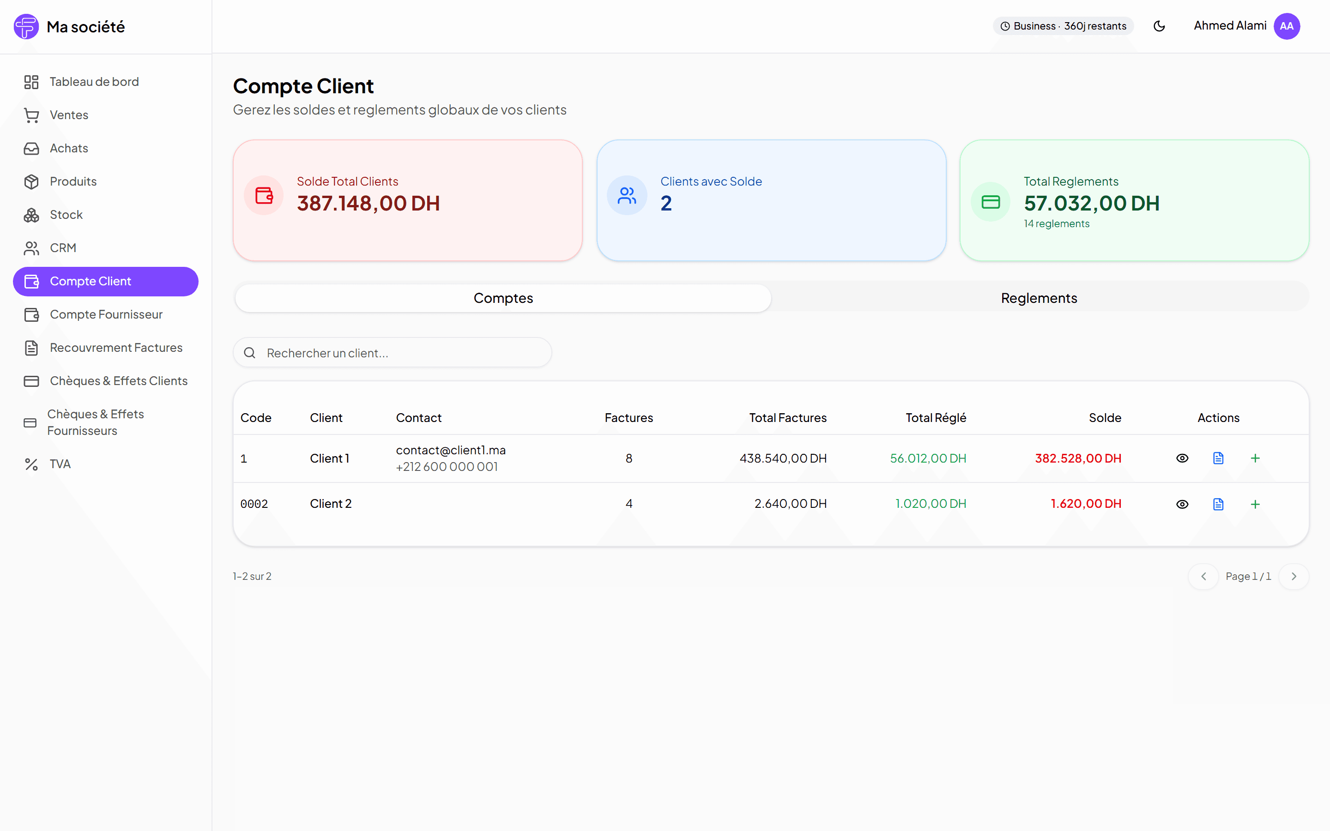Viewport: 1330px width, 831px height.
Task: Click the card icon in Total Reglements card
Action: coord(991,202)
